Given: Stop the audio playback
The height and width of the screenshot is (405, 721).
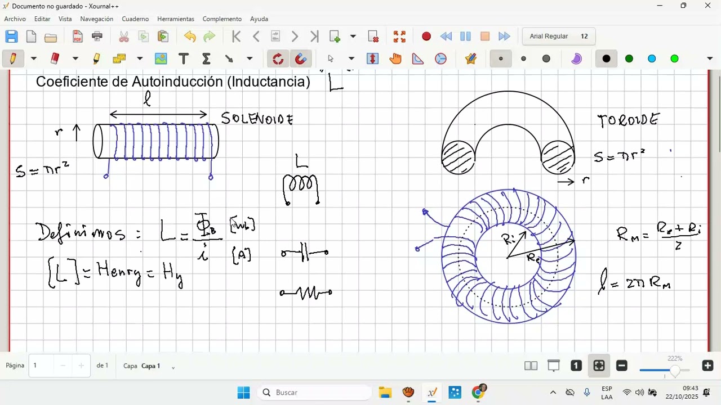Looking at the screenshot, I should [485, 37].
